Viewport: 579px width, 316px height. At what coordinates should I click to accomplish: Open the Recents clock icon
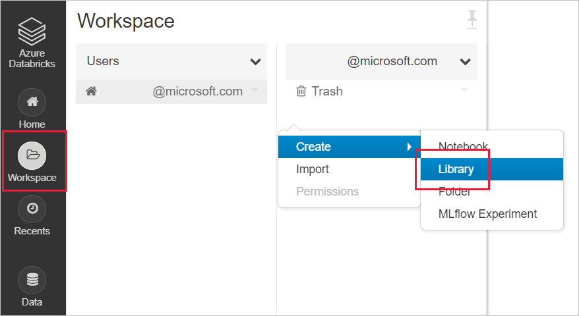click(x=32, y=209)
